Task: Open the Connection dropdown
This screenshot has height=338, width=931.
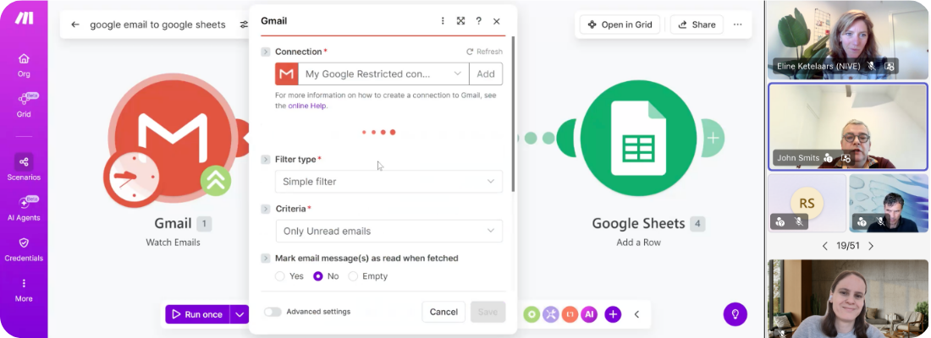Action: click(x=383, y=74)
